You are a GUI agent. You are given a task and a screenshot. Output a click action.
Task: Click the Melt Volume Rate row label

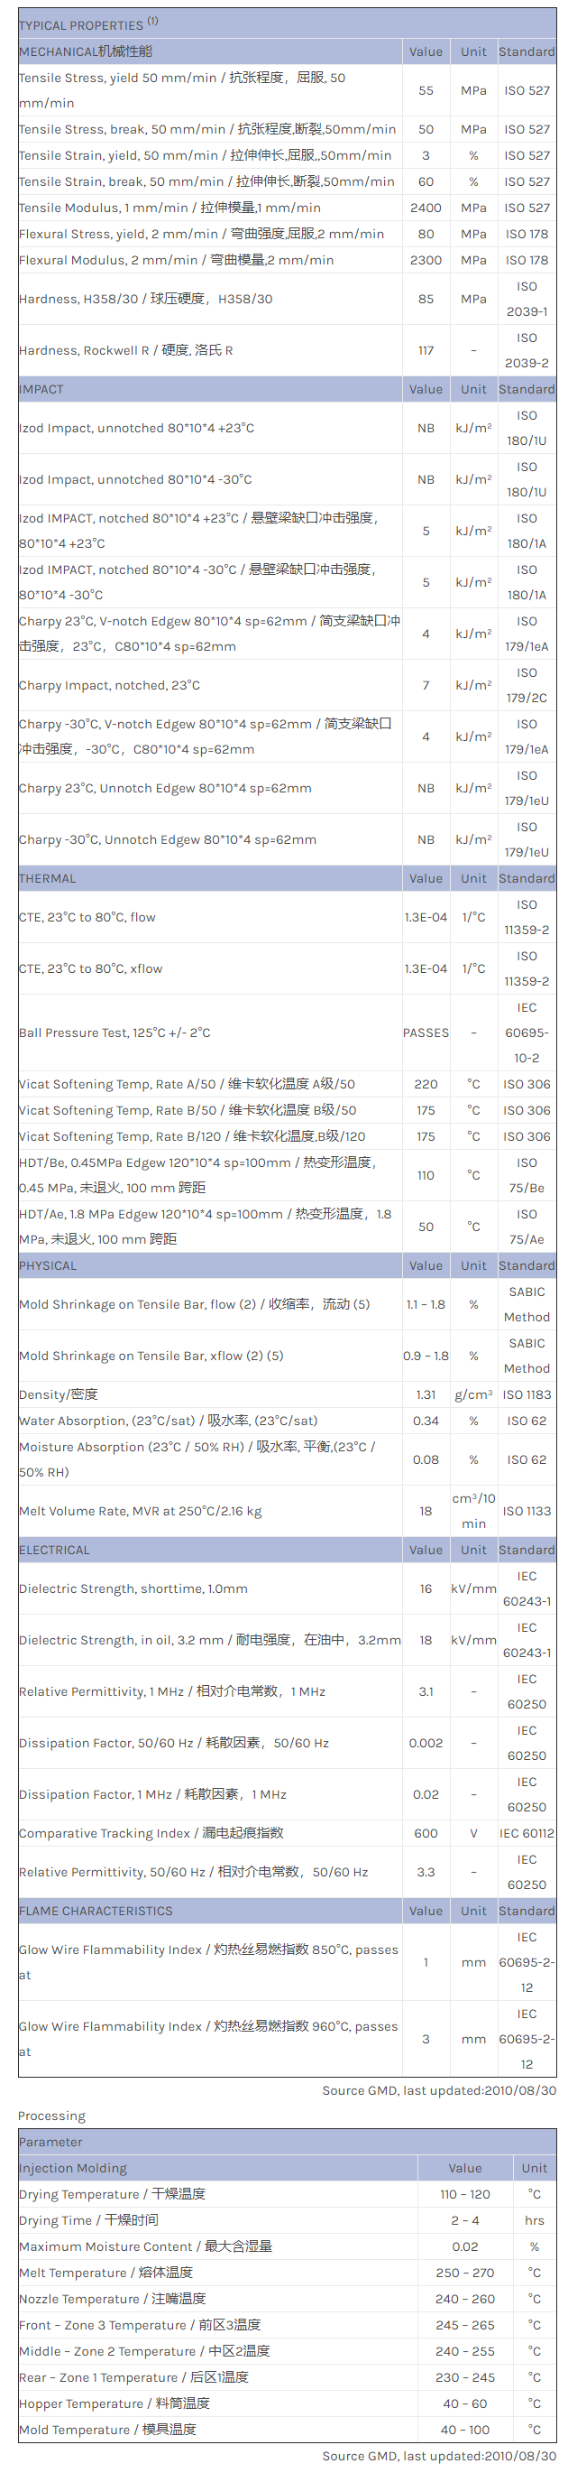[141, 1511]
